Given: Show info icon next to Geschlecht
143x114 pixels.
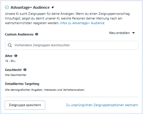Looking at the screenshot, I should (x=25, y=70).
